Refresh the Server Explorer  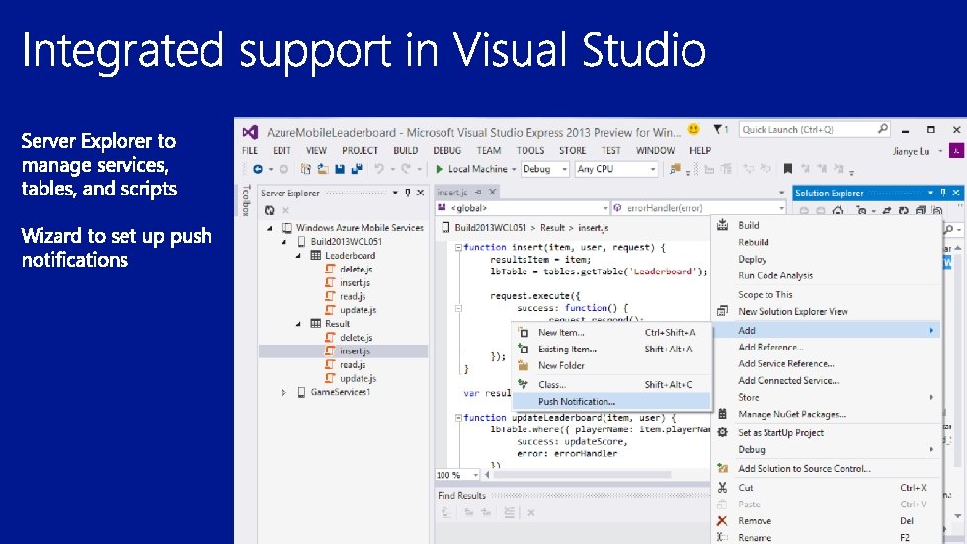269,210
